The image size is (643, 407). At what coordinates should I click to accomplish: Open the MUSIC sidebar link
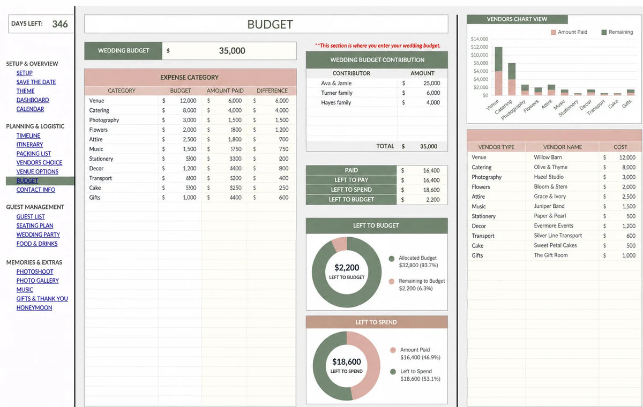point(25,290)
